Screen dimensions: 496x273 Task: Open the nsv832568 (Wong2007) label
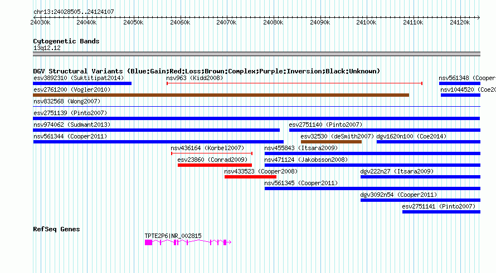click(67, 101)
